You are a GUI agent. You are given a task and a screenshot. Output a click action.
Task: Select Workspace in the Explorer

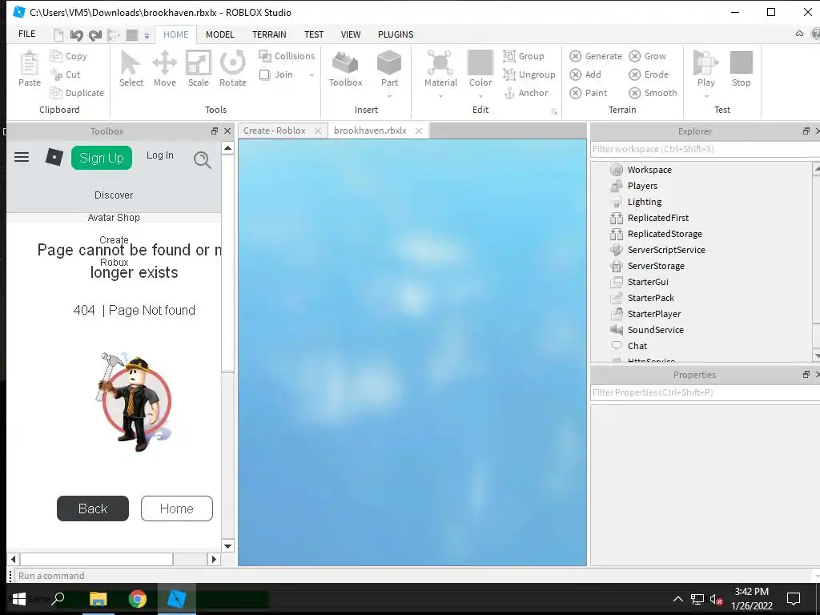click(649, 170)
